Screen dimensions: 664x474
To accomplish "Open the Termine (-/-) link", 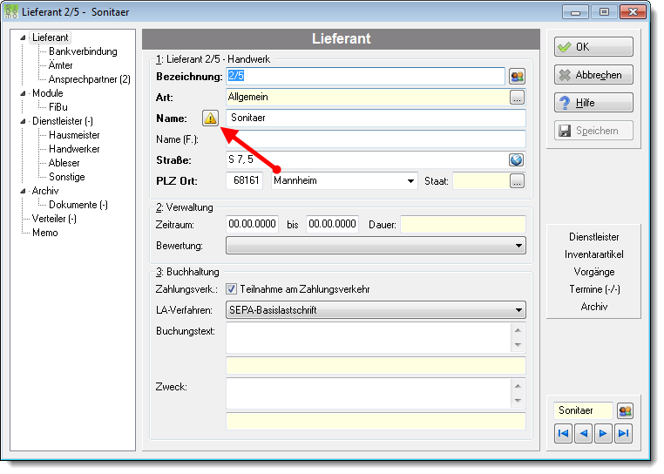I will tap(594, 289).
